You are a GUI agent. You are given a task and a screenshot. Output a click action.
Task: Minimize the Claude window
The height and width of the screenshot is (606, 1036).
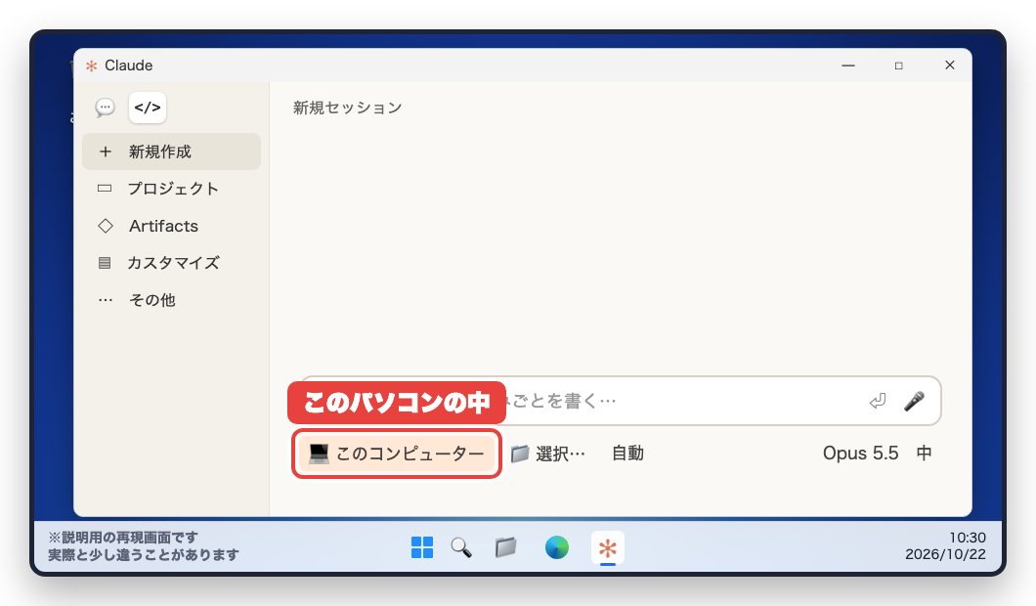(848, 65)
